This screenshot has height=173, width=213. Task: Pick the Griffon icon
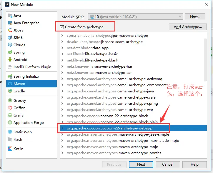coord(10,108)
